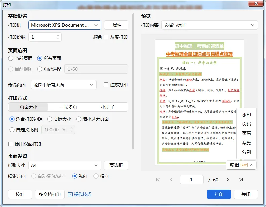Check 使用双面打印 option

tap(11, 144)
